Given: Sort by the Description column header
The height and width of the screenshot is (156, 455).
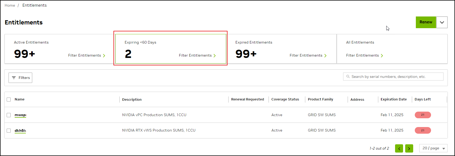Looking at the screenshot, I should 132,99.
